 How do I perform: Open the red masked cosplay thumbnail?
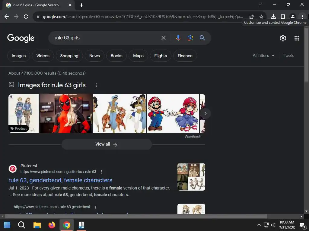[x=66, y=113]
